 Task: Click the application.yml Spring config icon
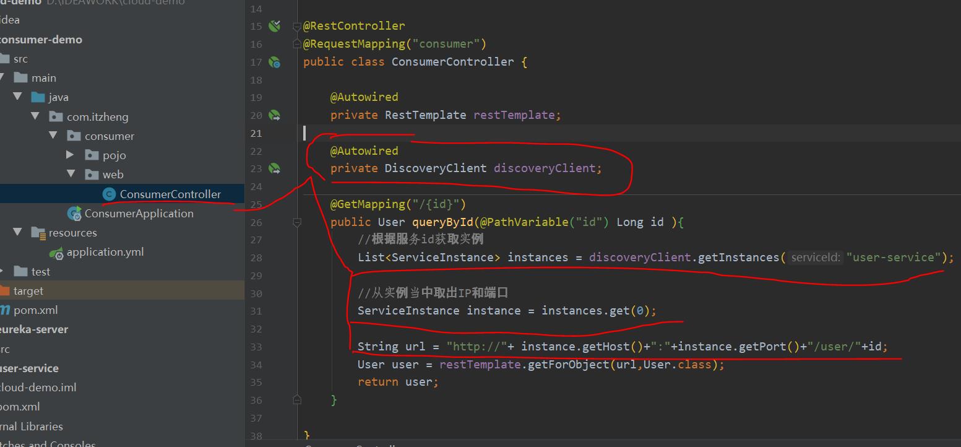[57, 253]
